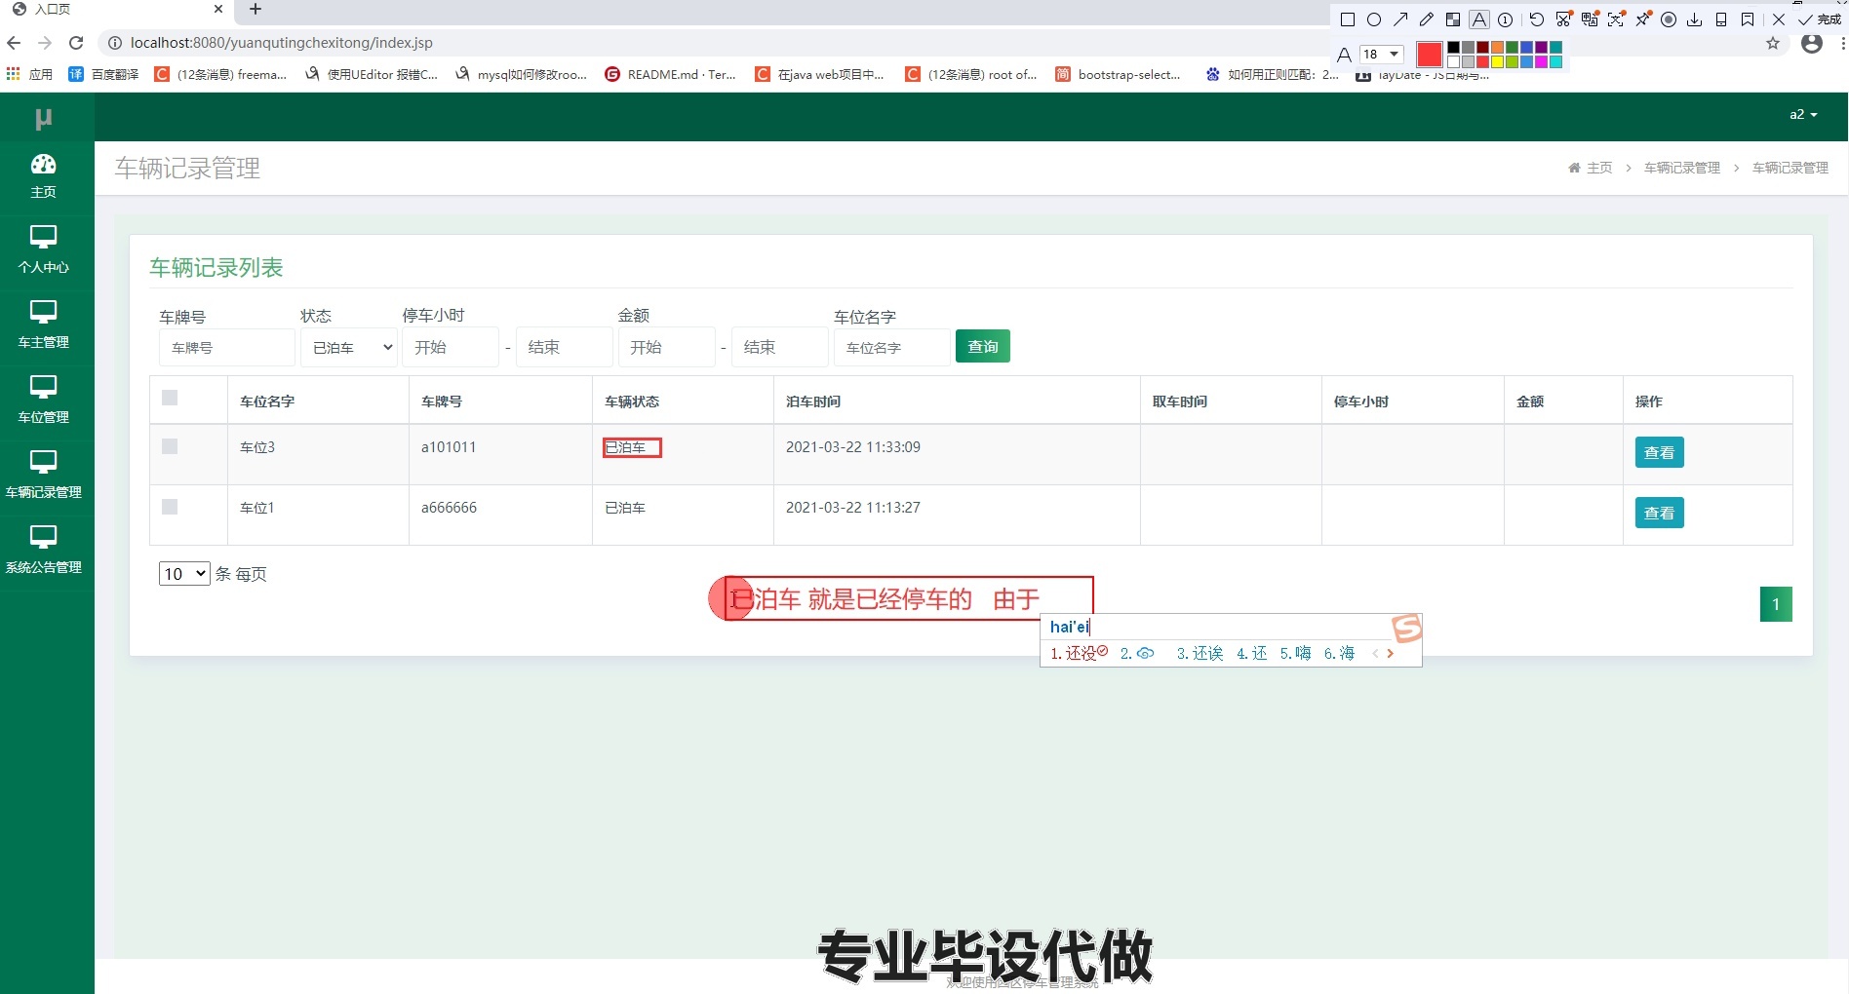
Task: Focus the 金额 结束 input
Action: (x=780, y=347)
